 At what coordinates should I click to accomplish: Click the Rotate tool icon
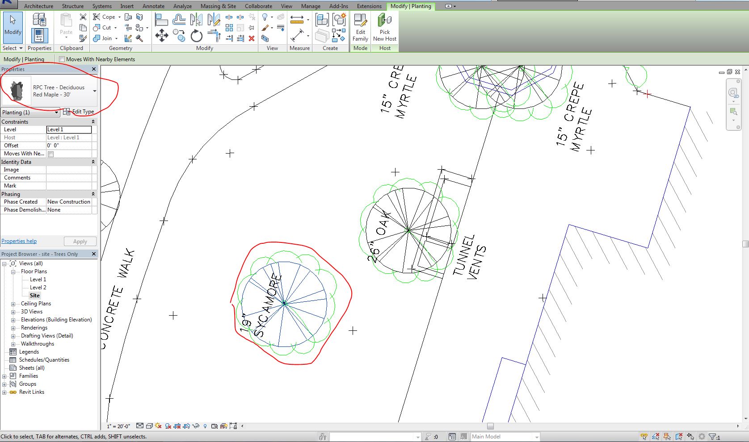coord(197,36)
